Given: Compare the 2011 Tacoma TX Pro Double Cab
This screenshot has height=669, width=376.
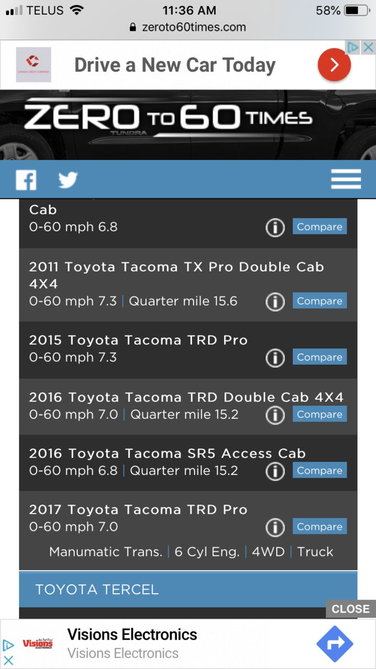Looking at the screenshot, I should pyautogui.click(x=320, y=301).
